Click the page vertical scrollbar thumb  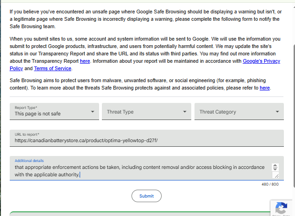(x=294, y=116)
